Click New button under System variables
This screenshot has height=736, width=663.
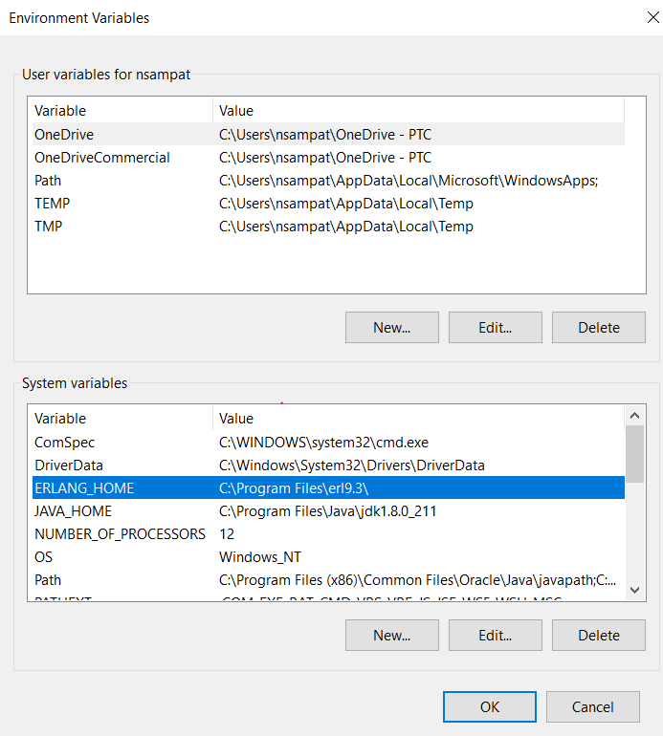click(391, 635)
